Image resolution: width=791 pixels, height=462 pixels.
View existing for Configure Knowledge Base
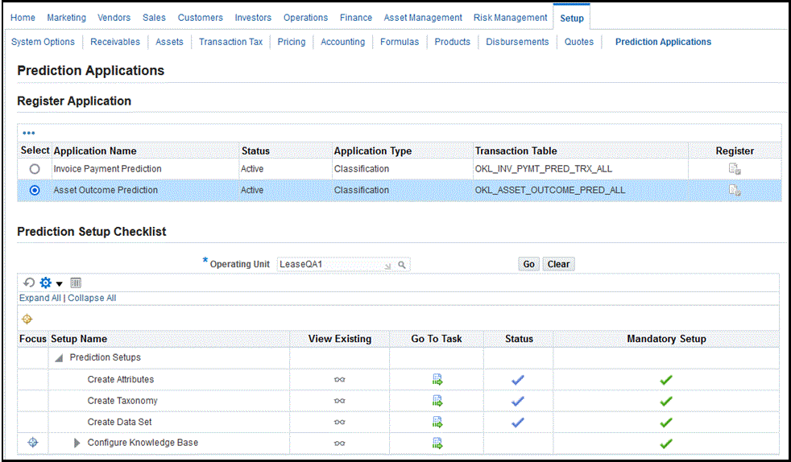339,443
